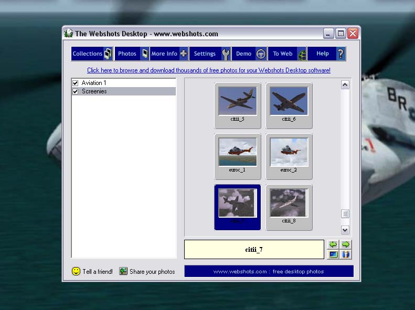Click the green next photo arrow
The height and width of the screenshot is (310, 415).
click(x=346, y=245)
